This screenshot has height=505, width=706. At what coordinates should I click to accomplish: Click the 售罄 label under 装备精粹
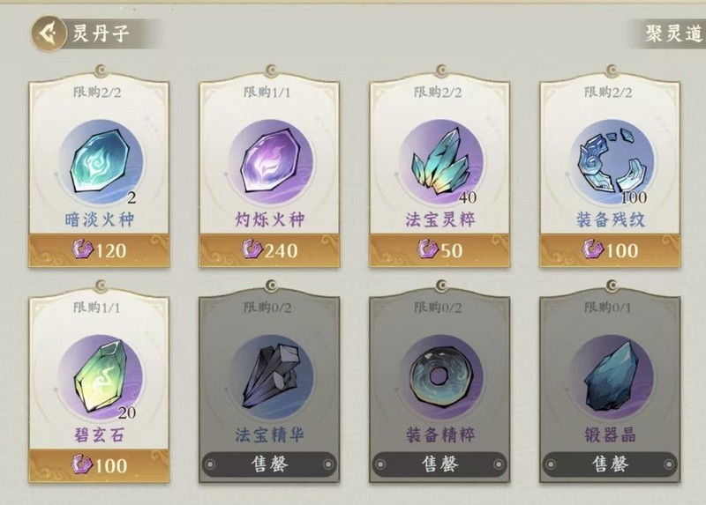[439, 464]
